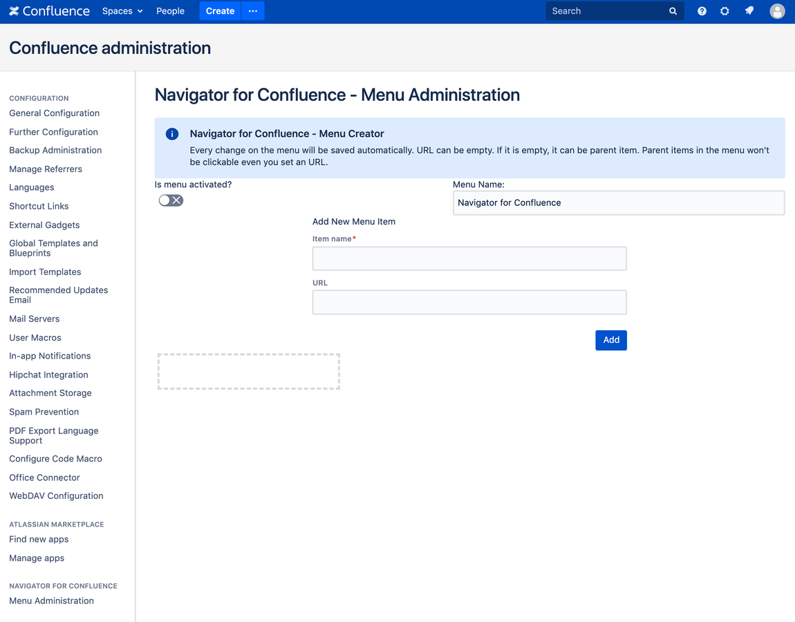Click the search magnifier icon
The width and height of the screenshot is (795, 622).
pos(673,11)
